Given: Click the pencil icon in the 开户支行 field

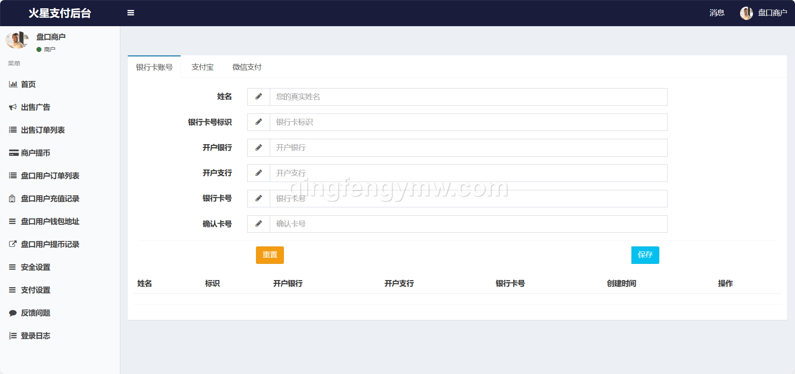Looking at the screenshot, I should pos(258,173).
